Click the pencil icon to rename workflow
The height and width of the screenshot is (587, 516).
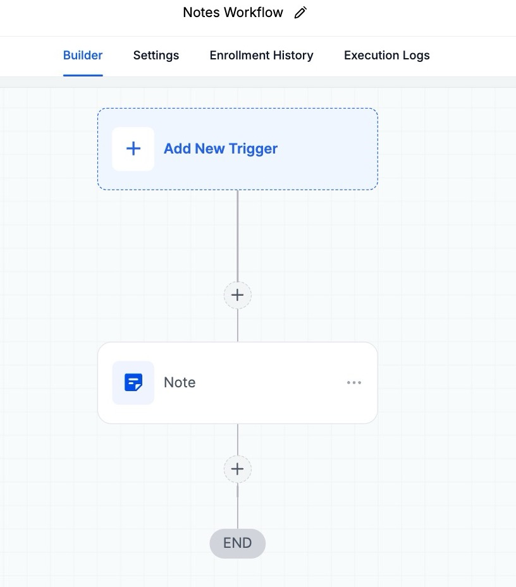click(300, 13)
